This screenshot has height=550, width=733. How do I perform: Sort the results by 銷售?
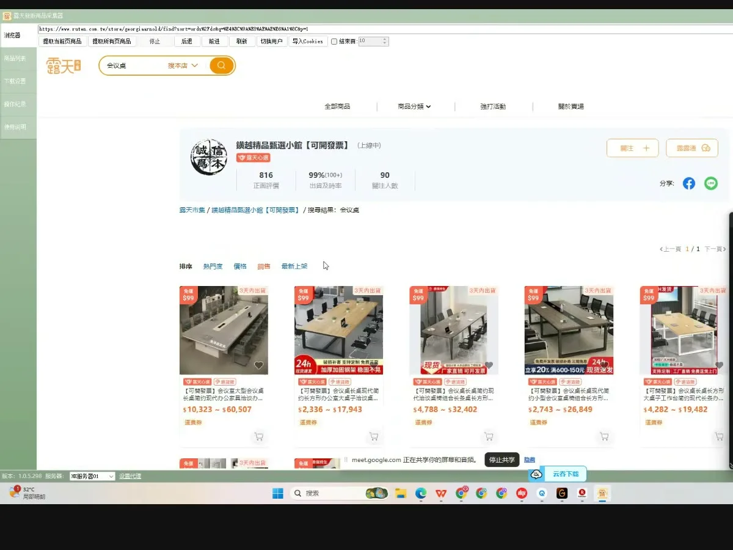tap(264, 266)
